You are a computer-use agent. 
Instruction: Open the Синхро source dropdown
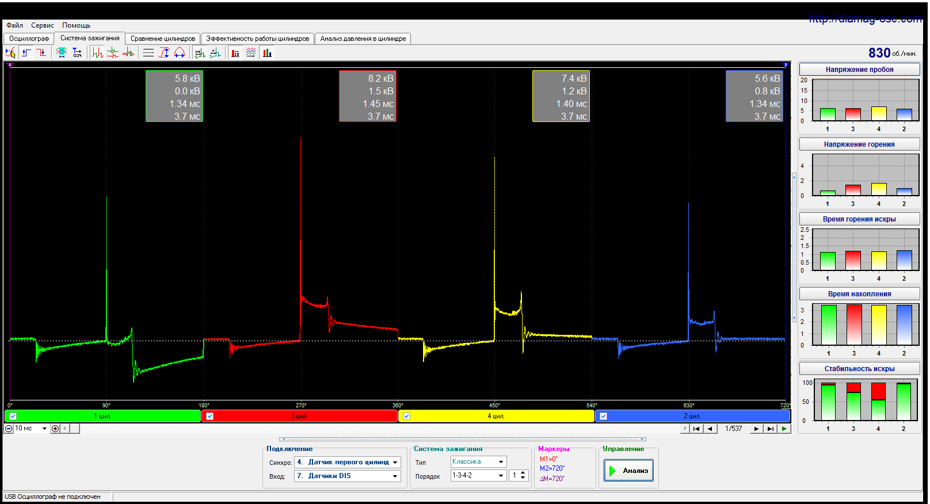pos(395,462)
